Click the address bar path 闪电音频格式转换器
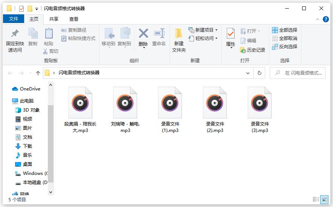 click(79, 73)
